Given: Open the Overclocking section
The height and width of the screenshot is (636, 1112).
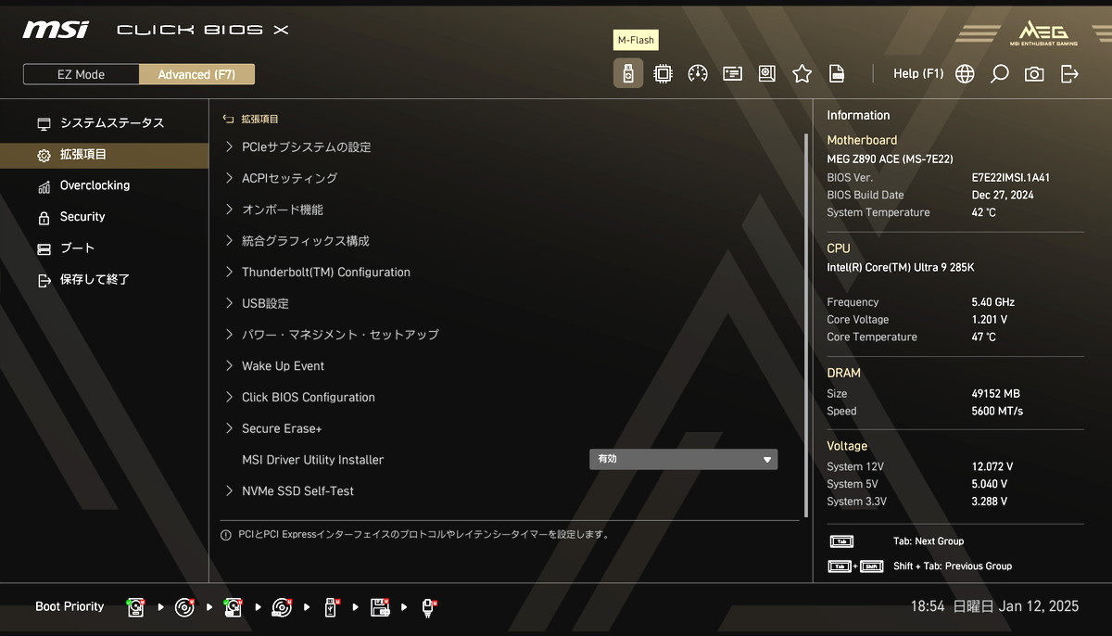Looking at the screenshot, I should tap(104, 185).
